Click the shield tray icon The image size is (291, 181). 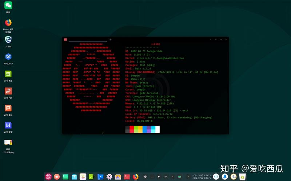click(145, 177)
